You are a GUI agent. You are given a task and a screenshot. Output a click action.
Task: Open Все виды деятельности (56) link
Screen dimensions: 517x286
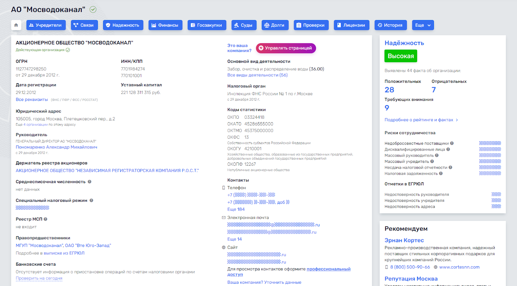pyautogui.click(x=258, y=75)
